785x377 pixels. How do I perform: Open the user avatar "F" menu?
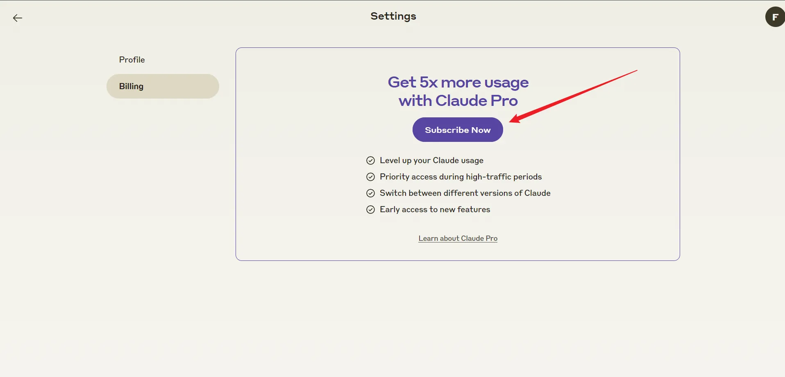(775, 17)
